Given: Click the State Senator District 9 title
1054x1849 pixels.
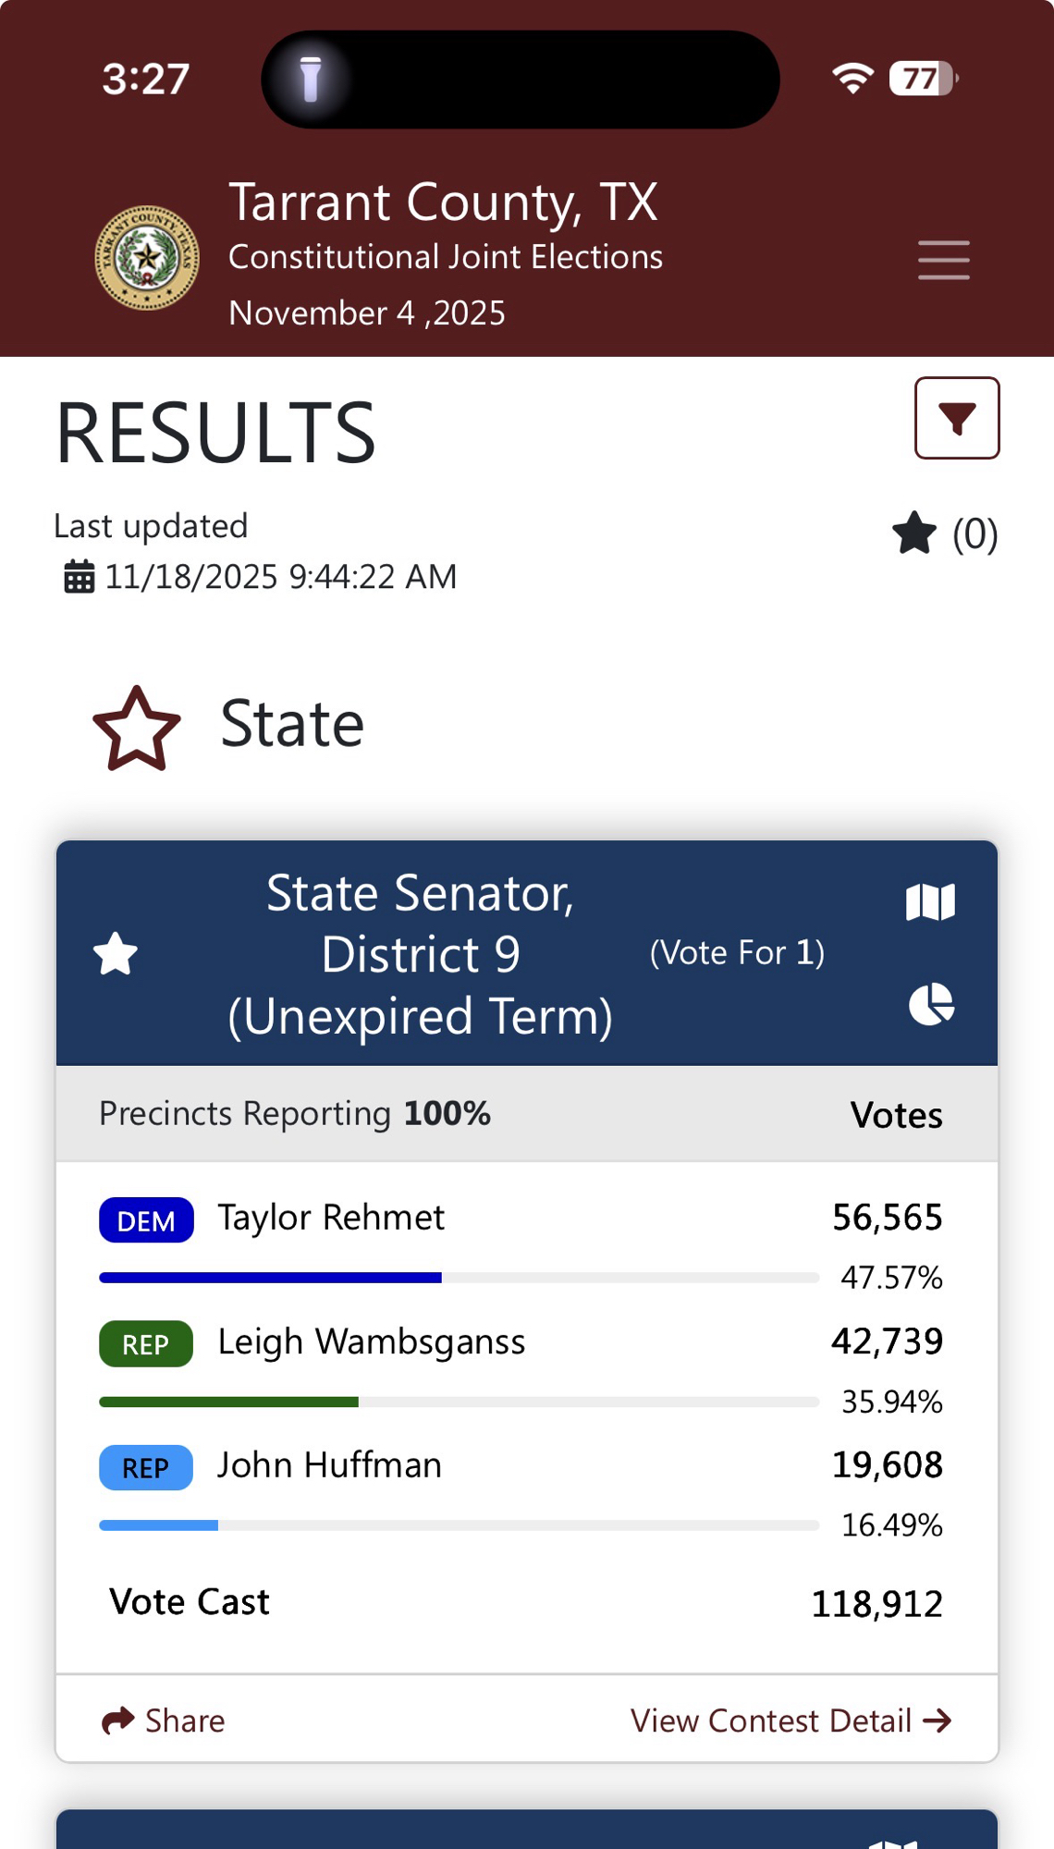Looking at the screenshot, I should [420, 954].
